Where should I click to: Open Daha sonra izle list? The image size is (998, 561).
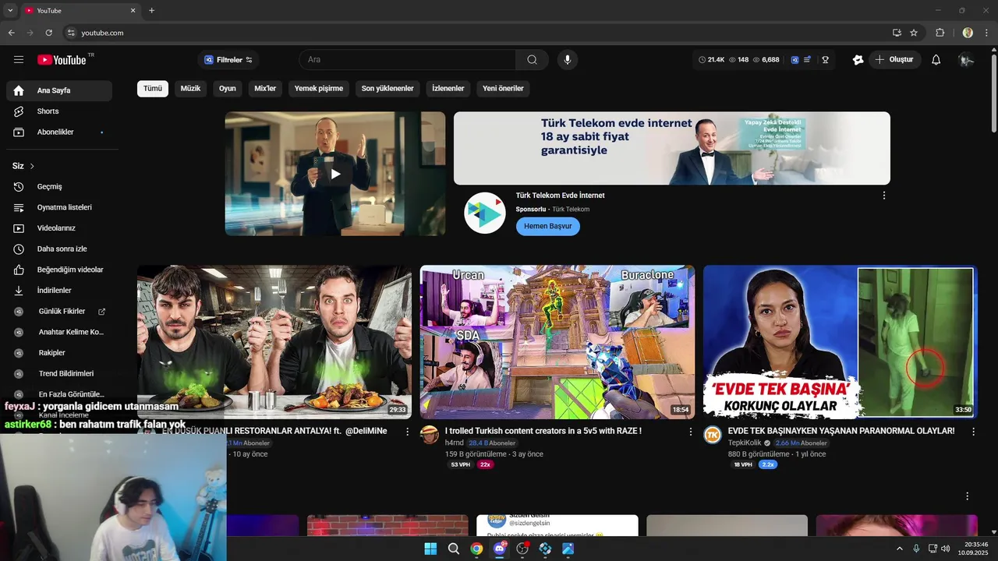click(59, 249)
